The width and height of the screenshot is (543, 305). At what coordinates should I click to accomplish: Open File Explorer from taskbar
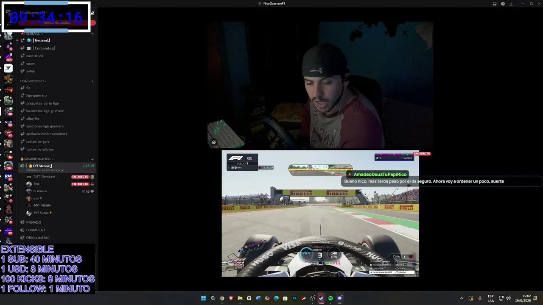(x=240, y=298)
